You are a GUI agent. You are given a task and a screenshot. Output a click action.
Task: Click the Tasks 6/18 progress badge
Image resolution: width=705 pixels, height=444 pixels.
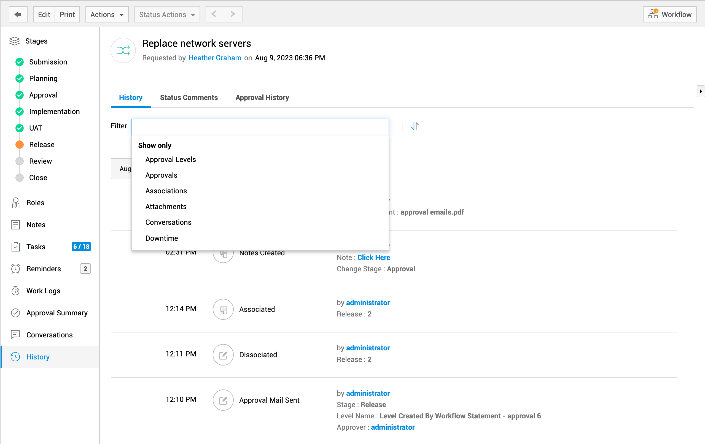(x=81, y=247)
